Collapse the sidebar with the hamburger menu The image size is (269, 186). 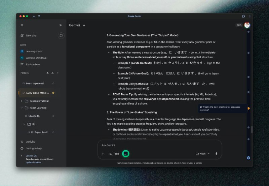(22, 25)
